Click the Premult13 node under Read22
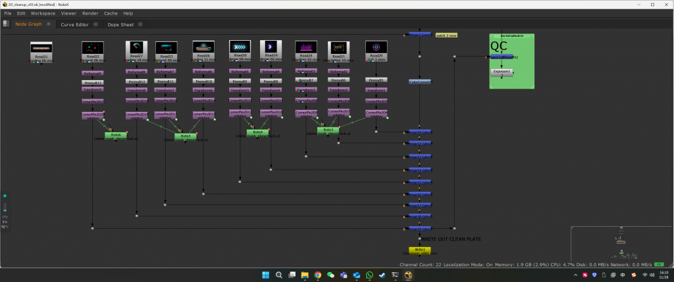The image size is (674, 282). coord(92,82)
